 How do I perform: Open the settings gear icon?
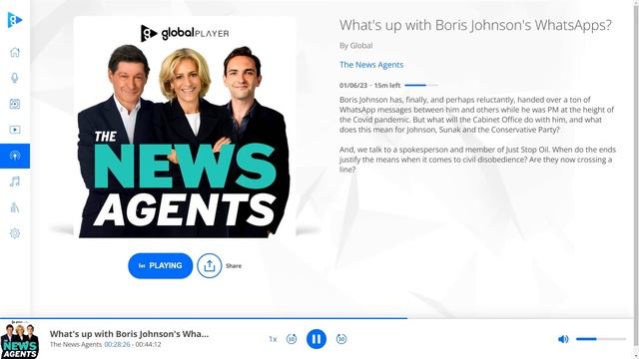click(15, 233)
